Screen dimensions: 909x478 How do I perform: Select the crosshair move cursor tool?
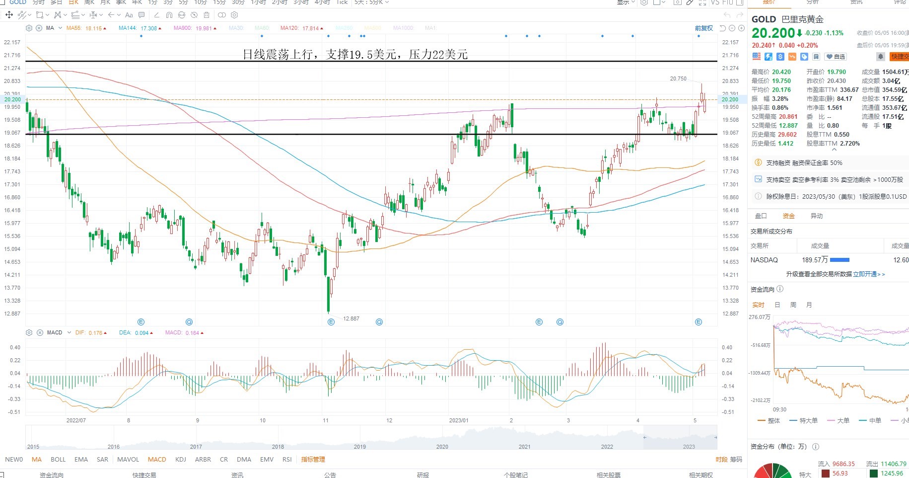click(9, 15)
